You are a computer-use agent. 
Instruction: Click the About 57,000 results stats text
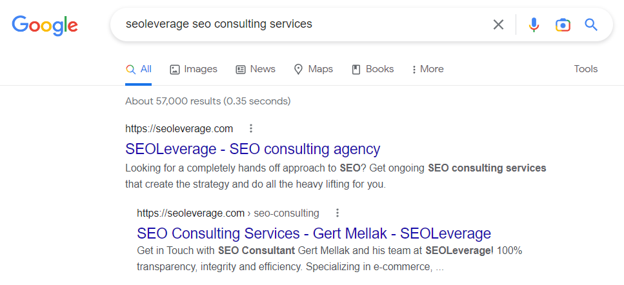coord(208,101)
